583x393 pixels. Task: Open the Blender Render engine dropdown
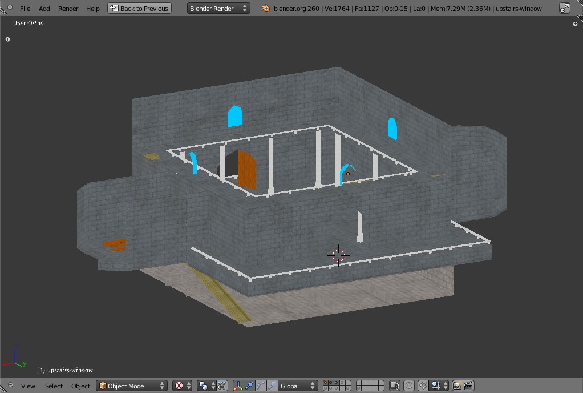coord(218,9)
